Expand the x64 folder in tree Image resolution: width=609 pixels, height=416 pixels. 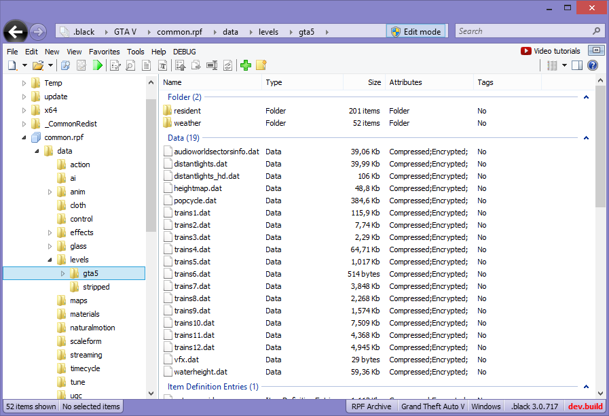click(24, 110)
